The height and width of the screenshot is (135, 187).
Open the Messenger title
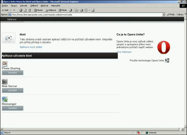click(9, 104)
